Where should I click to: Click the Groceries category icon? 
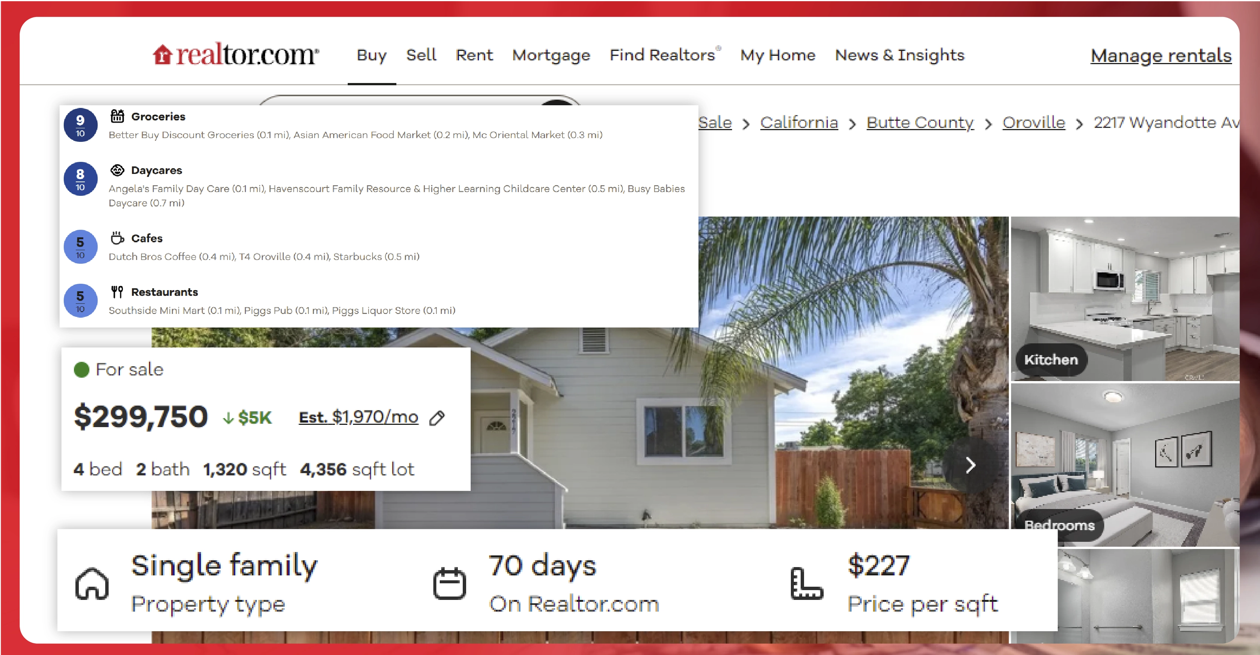point(118,117)
